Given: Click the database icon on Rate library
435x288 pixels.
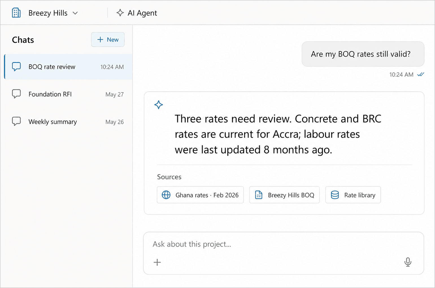Looking at the screenshot, I should click(335, 195).
